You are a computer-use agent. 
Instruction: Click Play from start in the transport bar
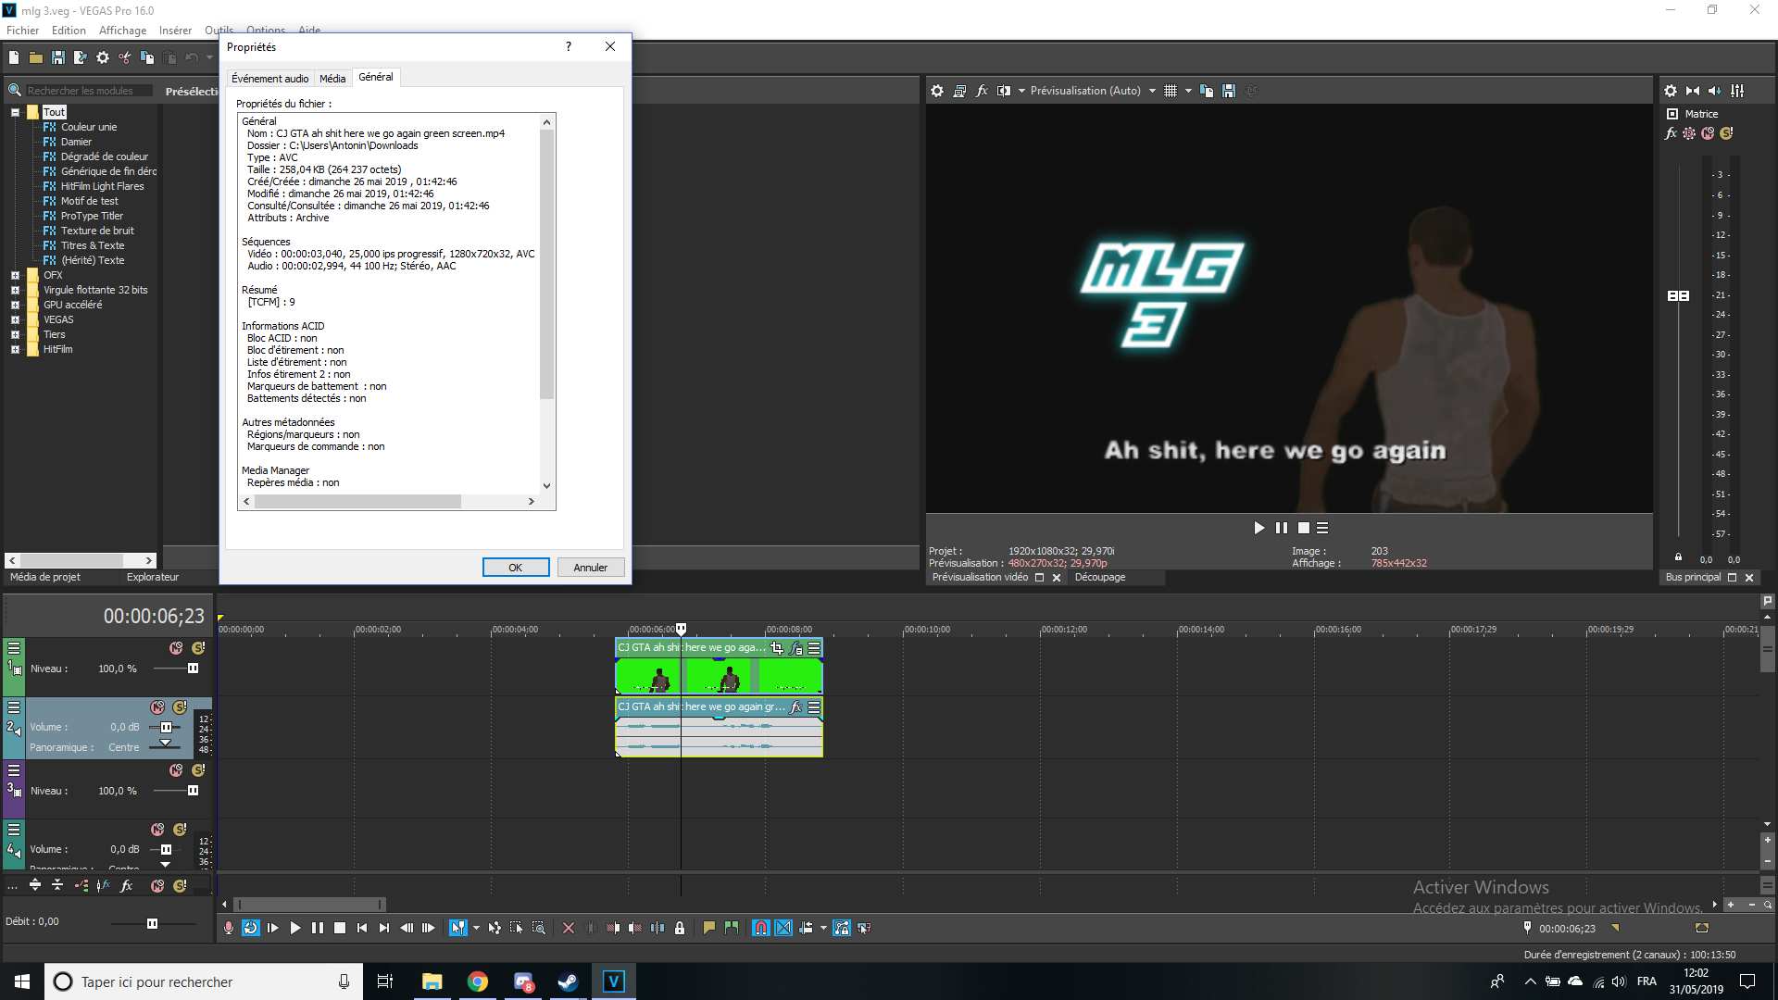tap(273, 928)
